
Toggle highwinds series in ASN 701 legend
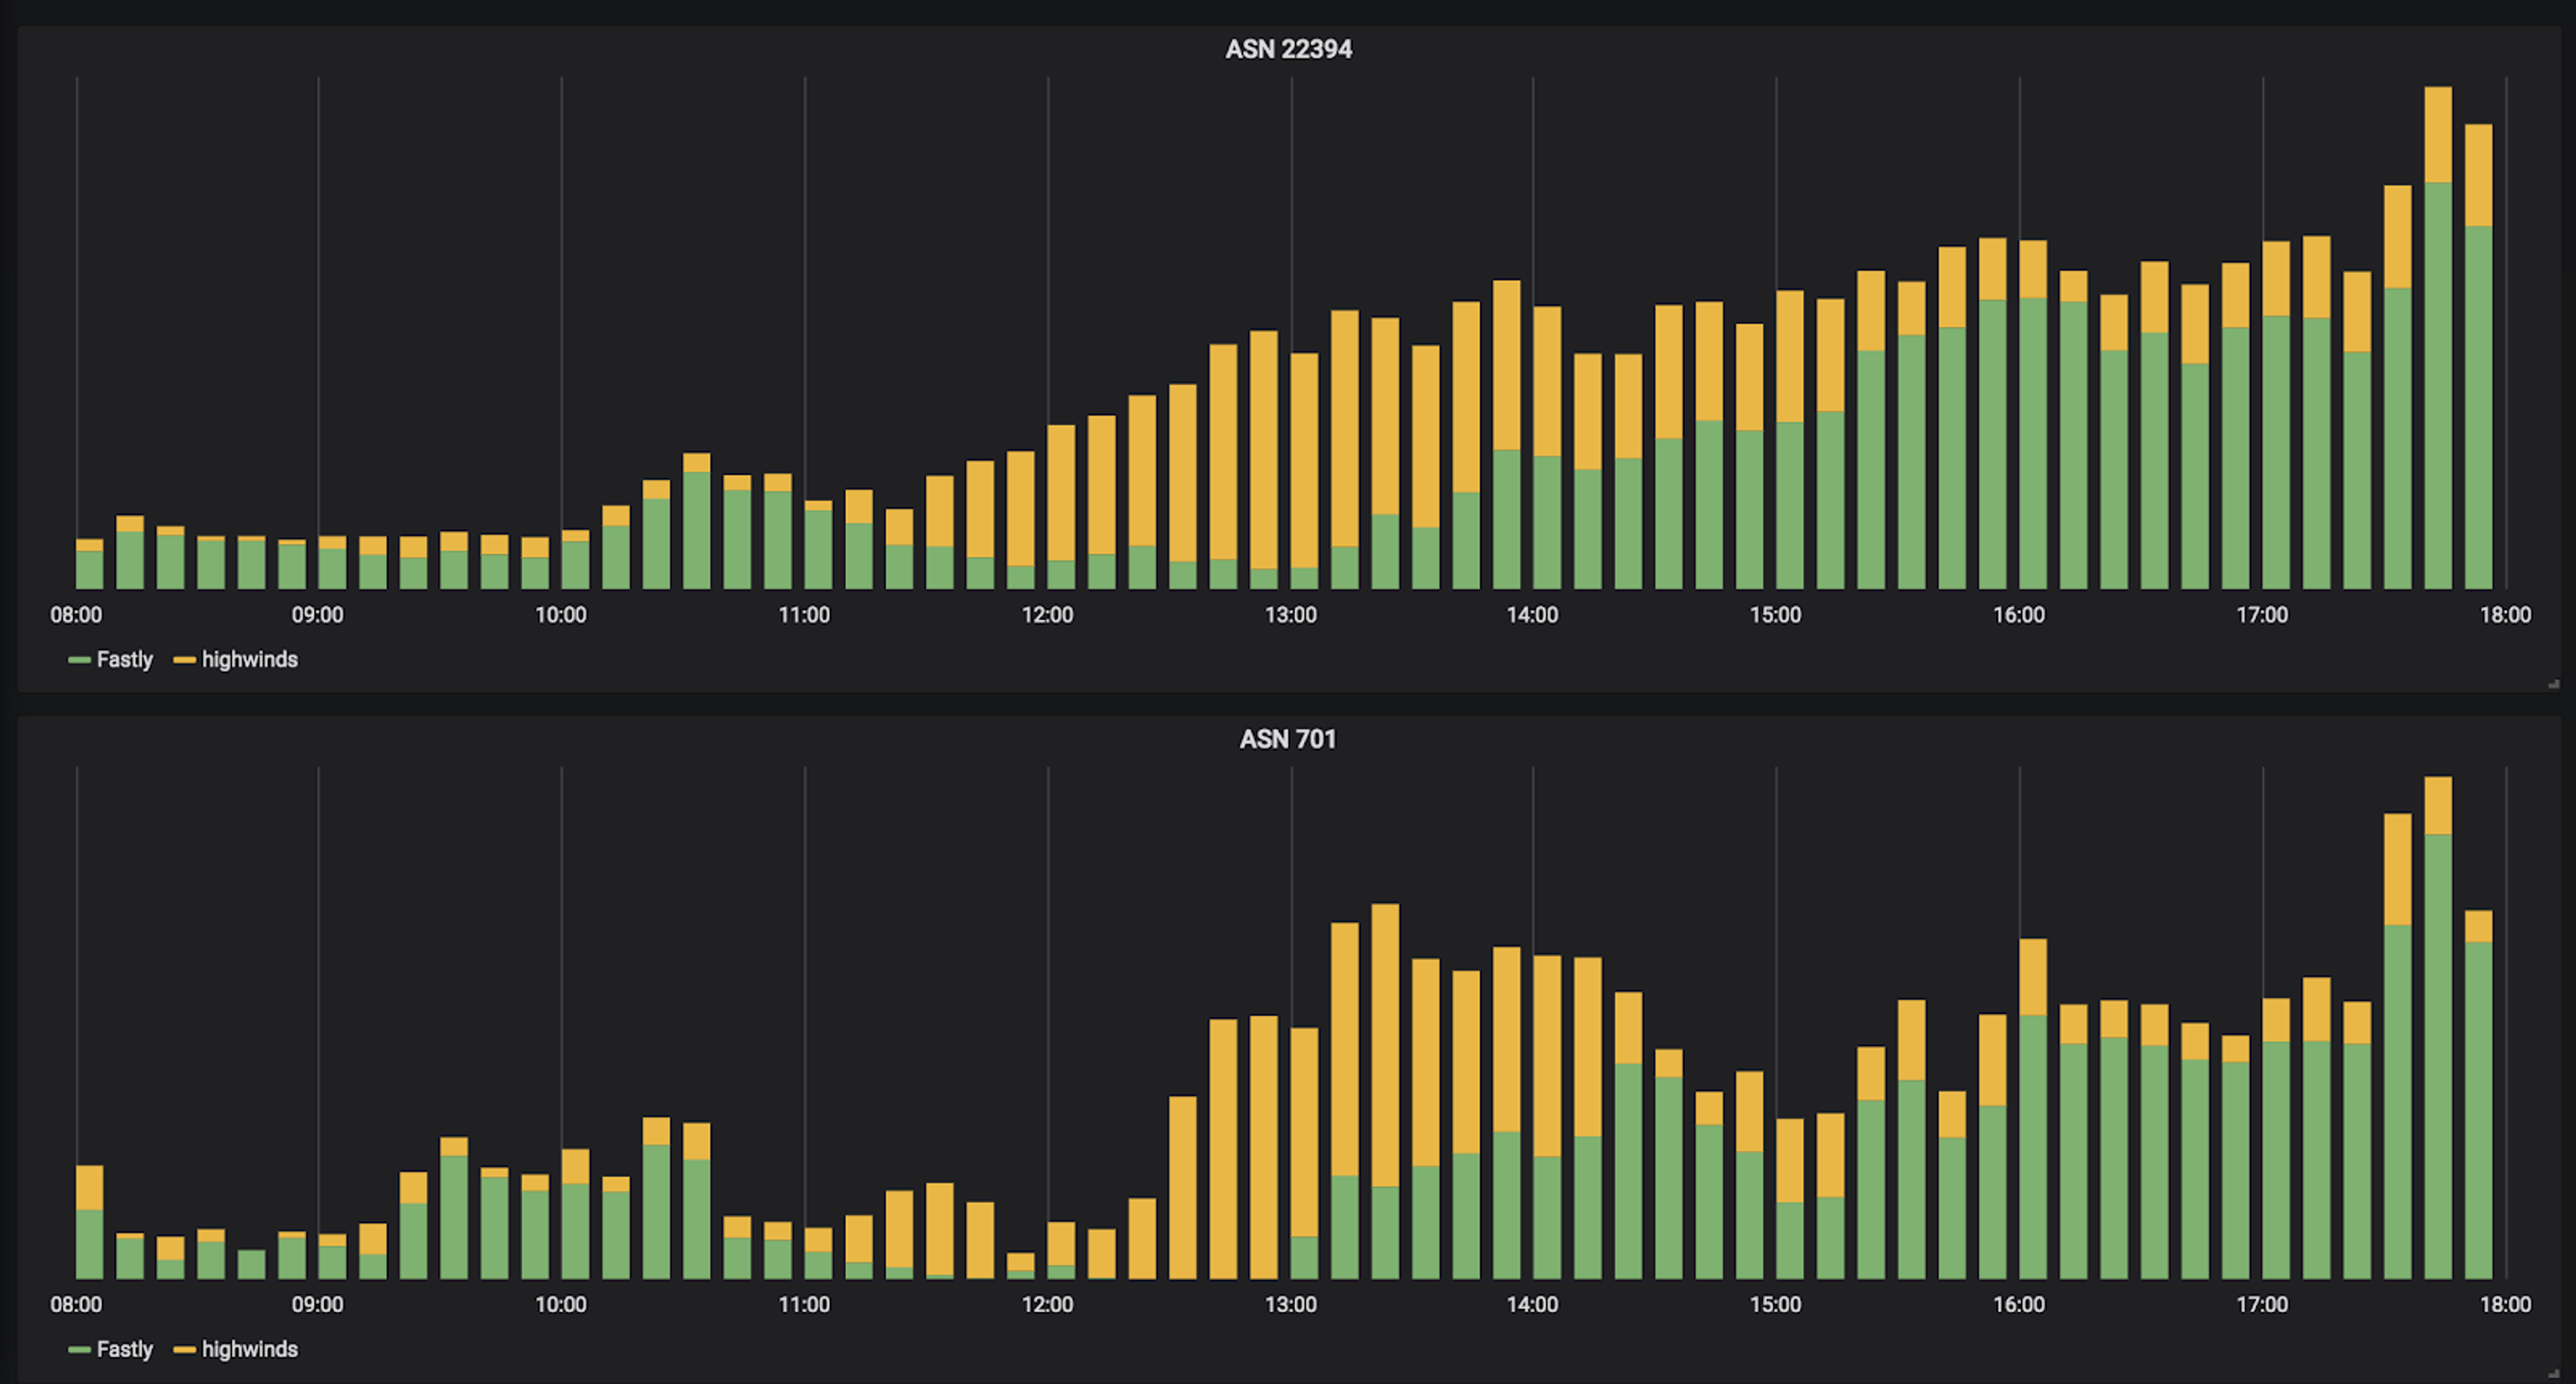(249, 1349)
